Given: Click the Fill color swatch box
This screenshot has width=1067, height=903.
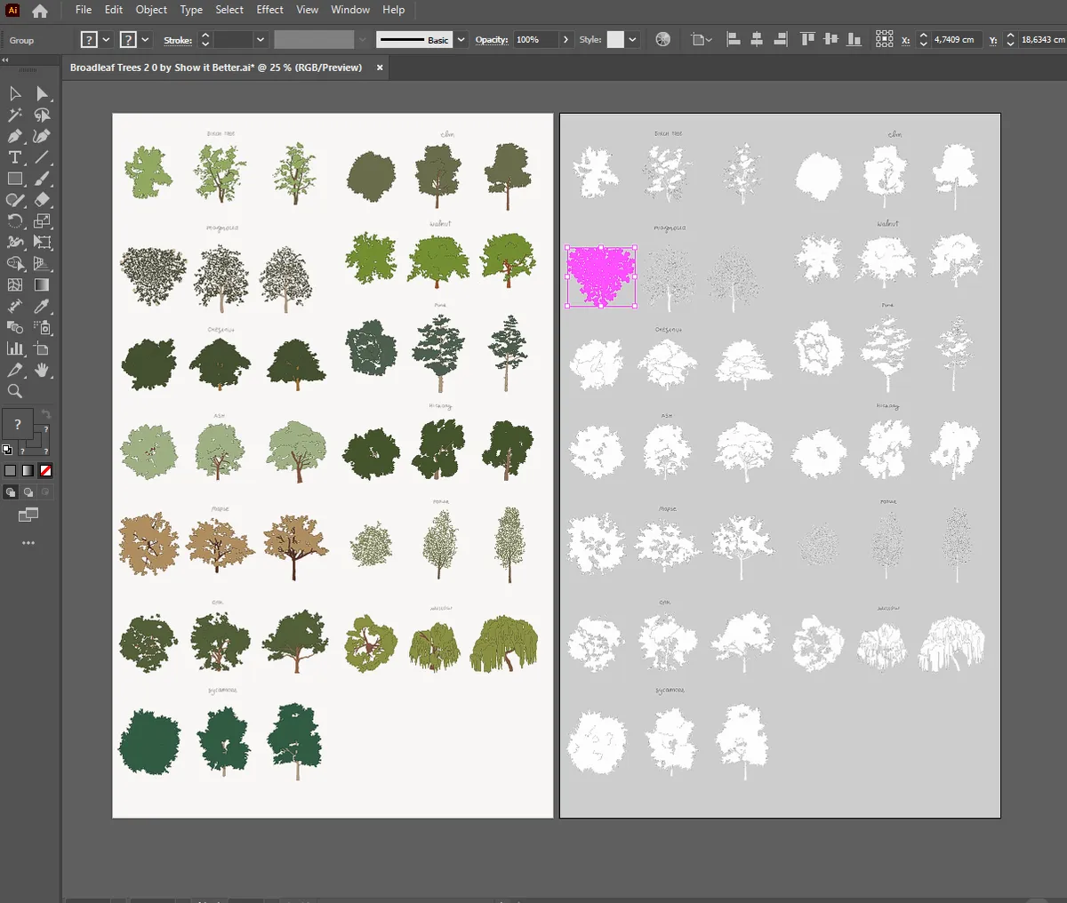Looking at the screenshot, I should (89, 40).
